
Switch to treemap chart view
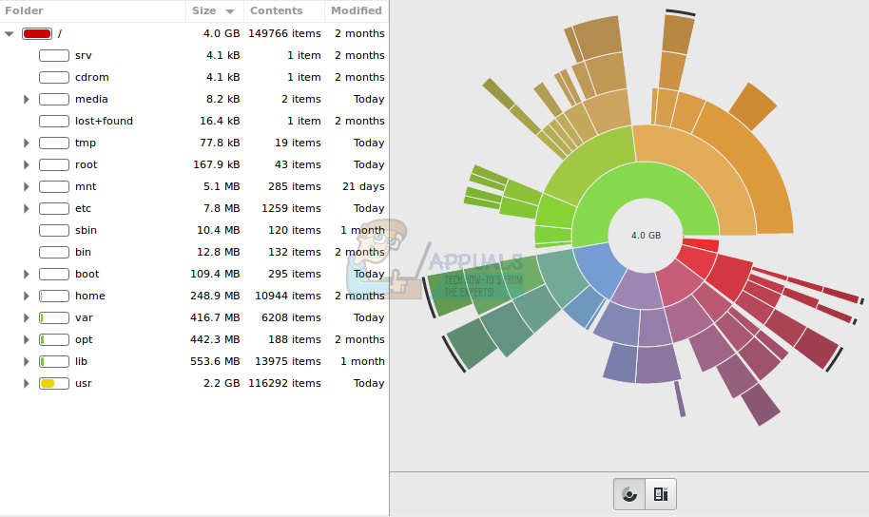coord(661,494)
